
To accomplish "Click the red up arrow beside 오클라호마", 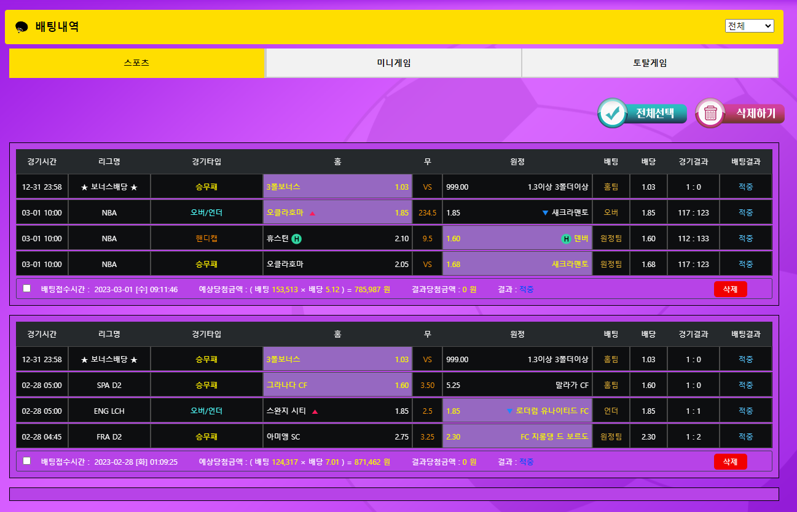I will click(x=312, y=213).
